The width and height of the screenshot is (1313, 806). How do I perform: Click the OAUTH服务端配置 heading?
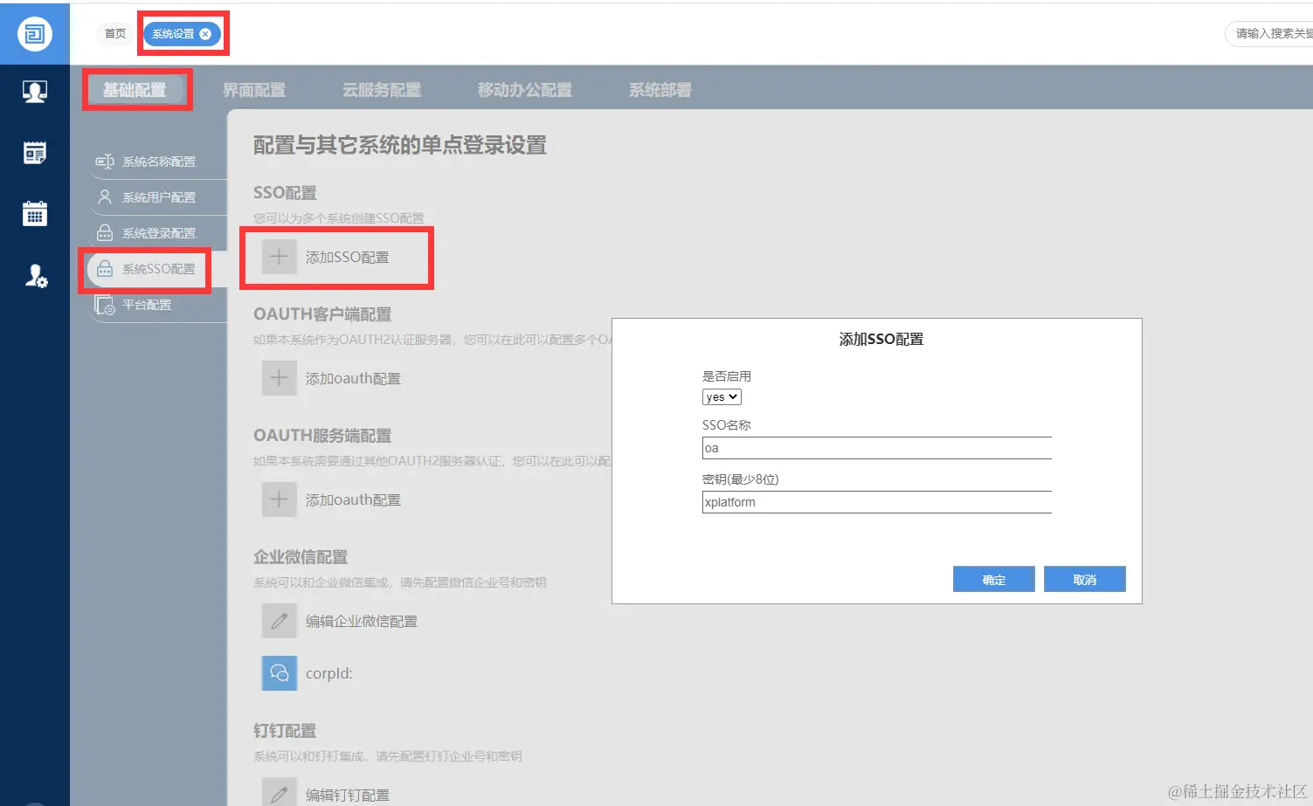322,436
